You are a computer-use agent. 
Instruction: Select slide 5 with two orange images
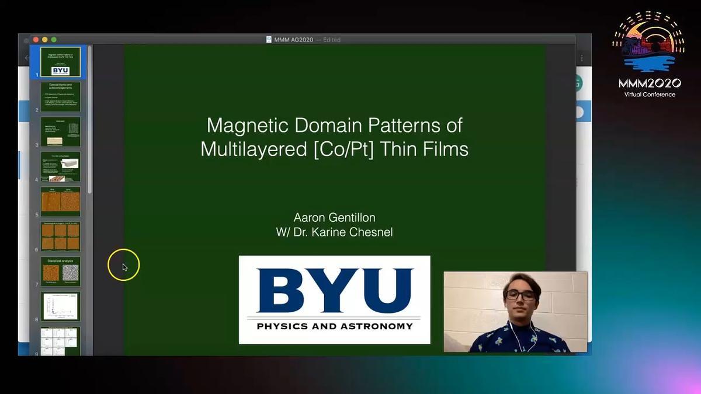tap(61, 202)
